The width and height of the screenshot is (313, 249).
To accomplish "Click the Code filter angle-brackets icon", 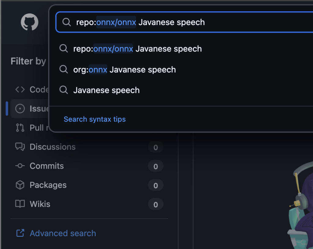I will (x=20, y=90).
